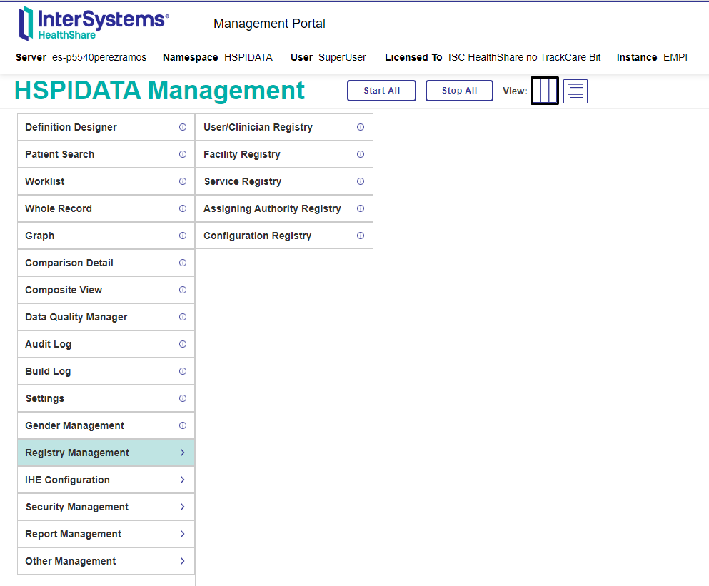
Task: Open Data Quality Manager info icon
Action: pos(183,317)
